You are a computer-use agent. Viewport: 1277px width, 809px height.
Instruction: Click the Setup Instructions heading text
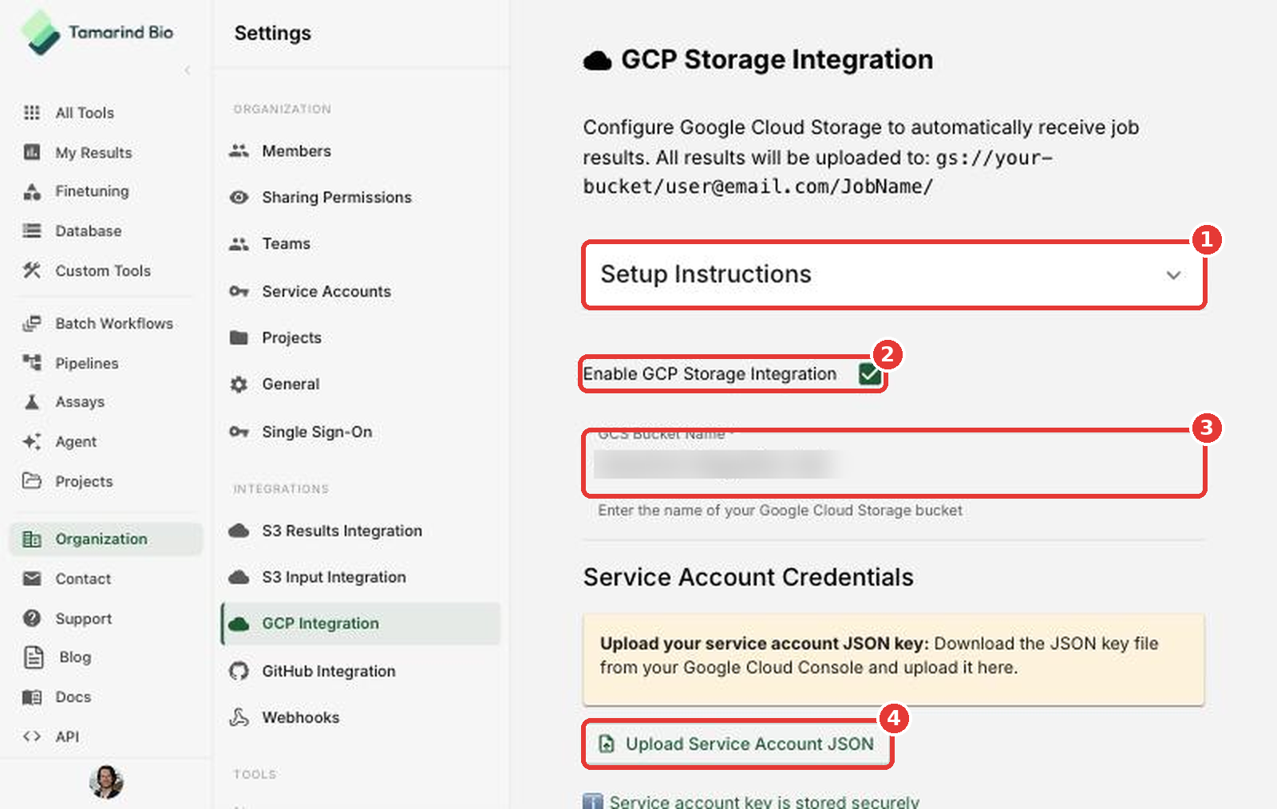[706, 274]
